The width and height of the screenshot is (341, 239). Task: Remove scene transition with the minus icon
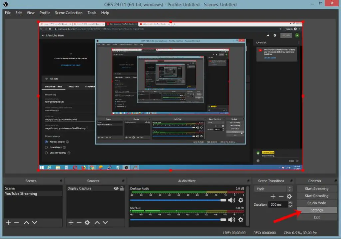tap(281, 196)
